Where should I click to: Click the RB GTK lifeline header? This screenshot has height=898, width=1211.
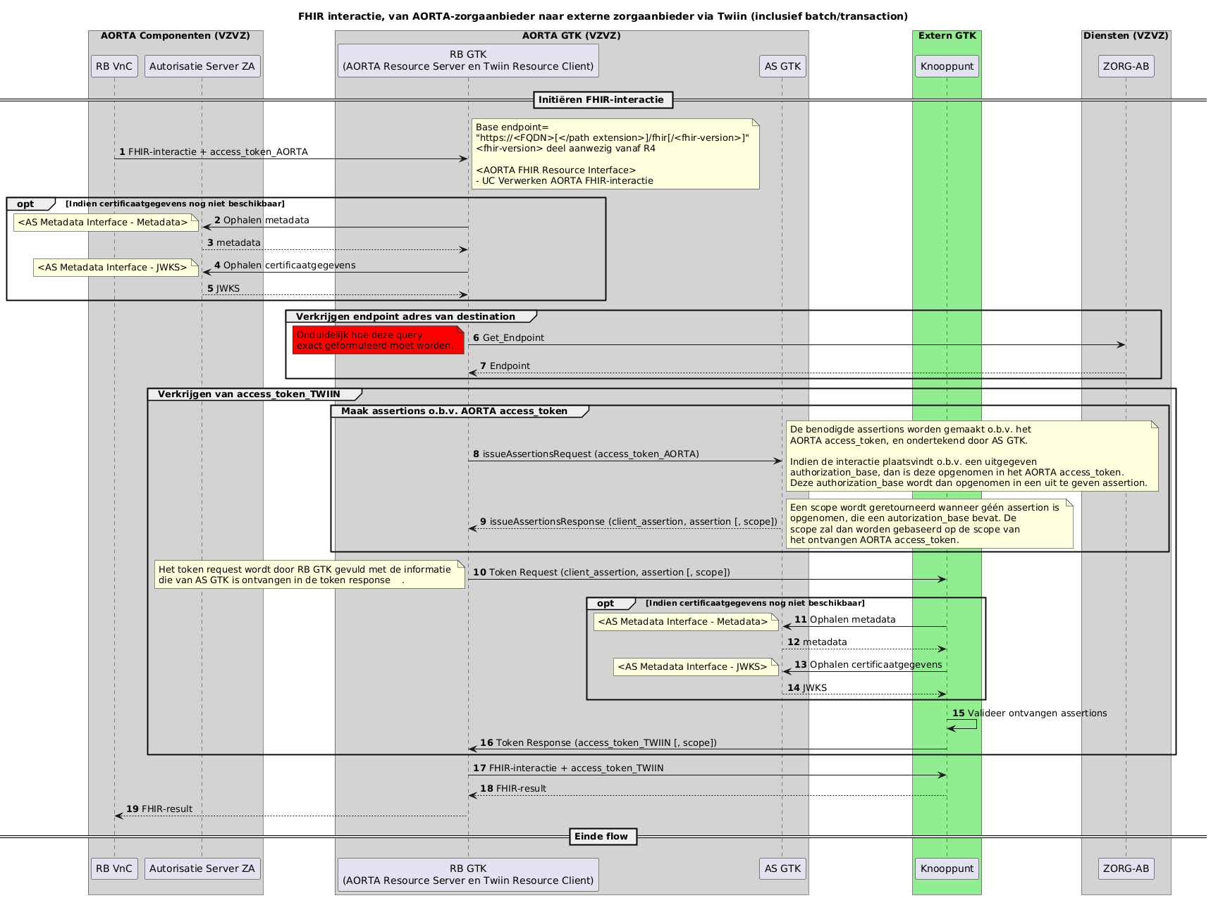[x=468, y=61]
